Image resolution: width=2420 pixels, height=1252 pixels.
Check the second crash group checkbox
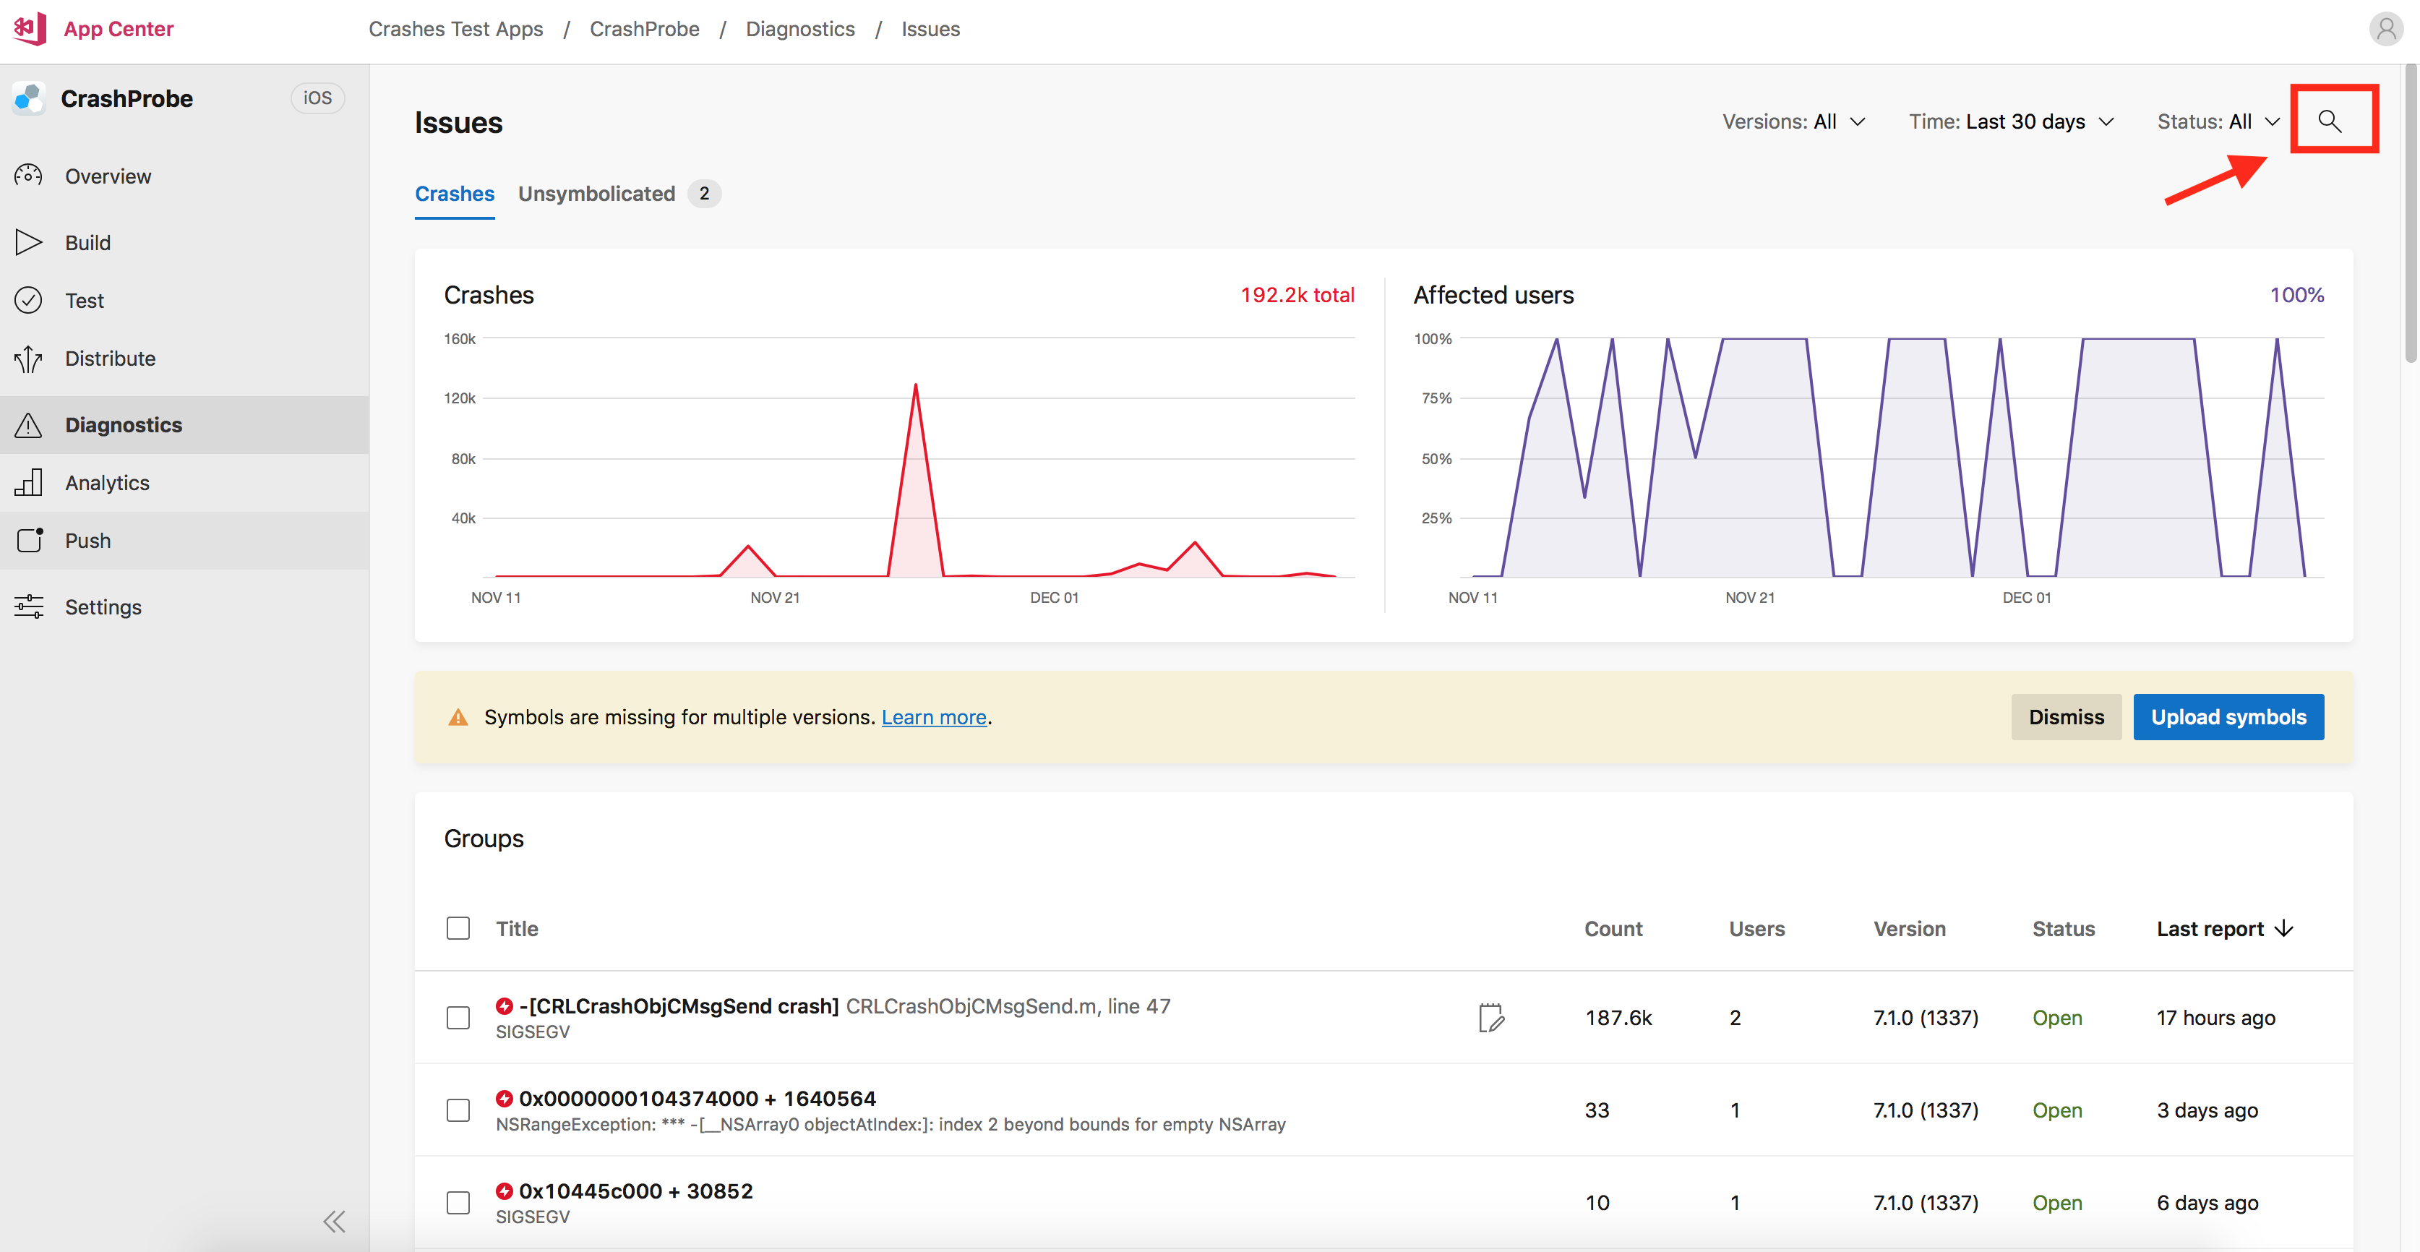tap(458, 1108)
